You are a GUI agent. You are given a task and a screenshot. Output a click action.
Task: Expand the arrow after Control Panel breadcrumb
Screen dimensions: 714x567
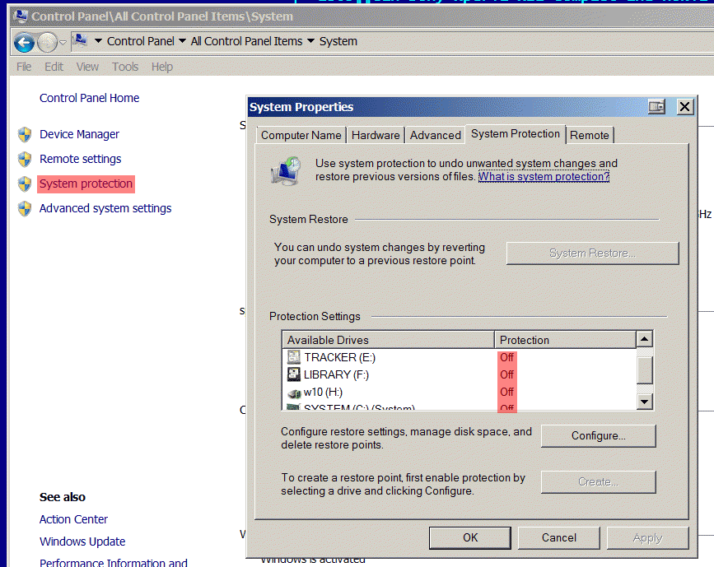point(182,41)
